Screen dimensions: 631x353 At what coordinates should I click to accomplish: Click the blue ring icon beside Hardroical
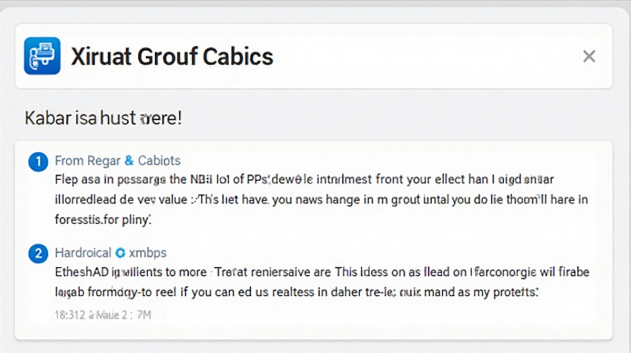120,253
